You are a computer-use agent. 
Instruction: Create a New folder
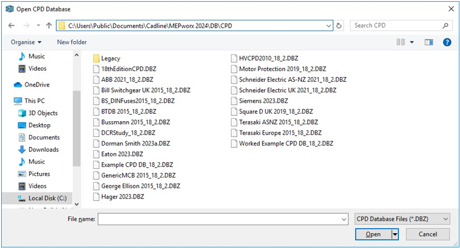click(72, 42)
